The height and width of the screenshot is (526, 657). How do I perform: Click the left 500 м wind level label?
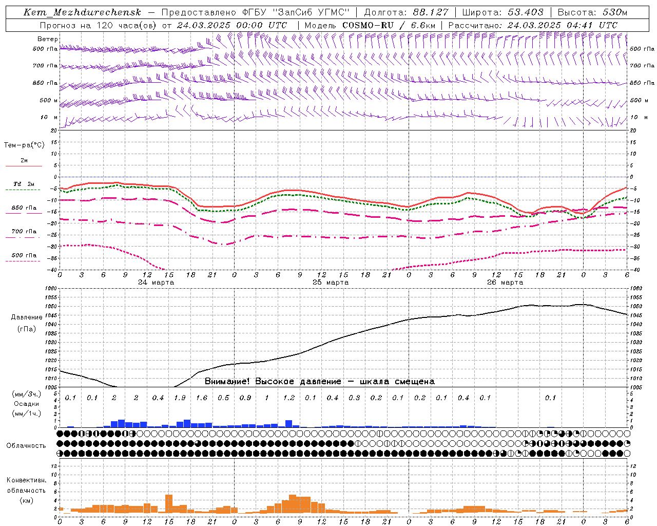point(49,100)
